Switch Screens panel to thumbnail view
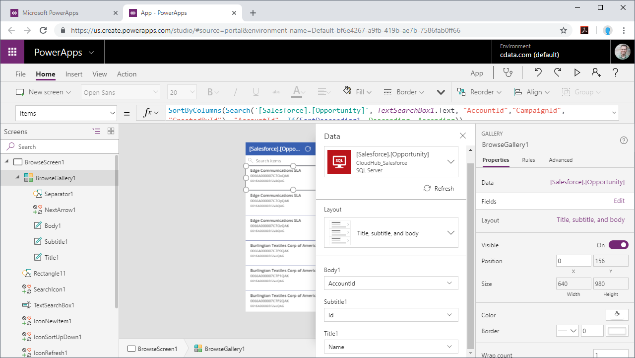The height and width of the screenshot is (358, 635). pos(111,131)
